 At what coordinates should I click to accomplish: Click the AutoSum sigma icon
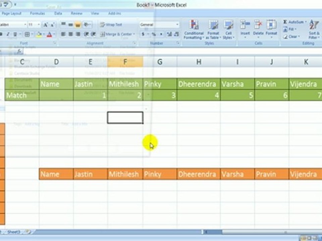click(x=285, y=22)
